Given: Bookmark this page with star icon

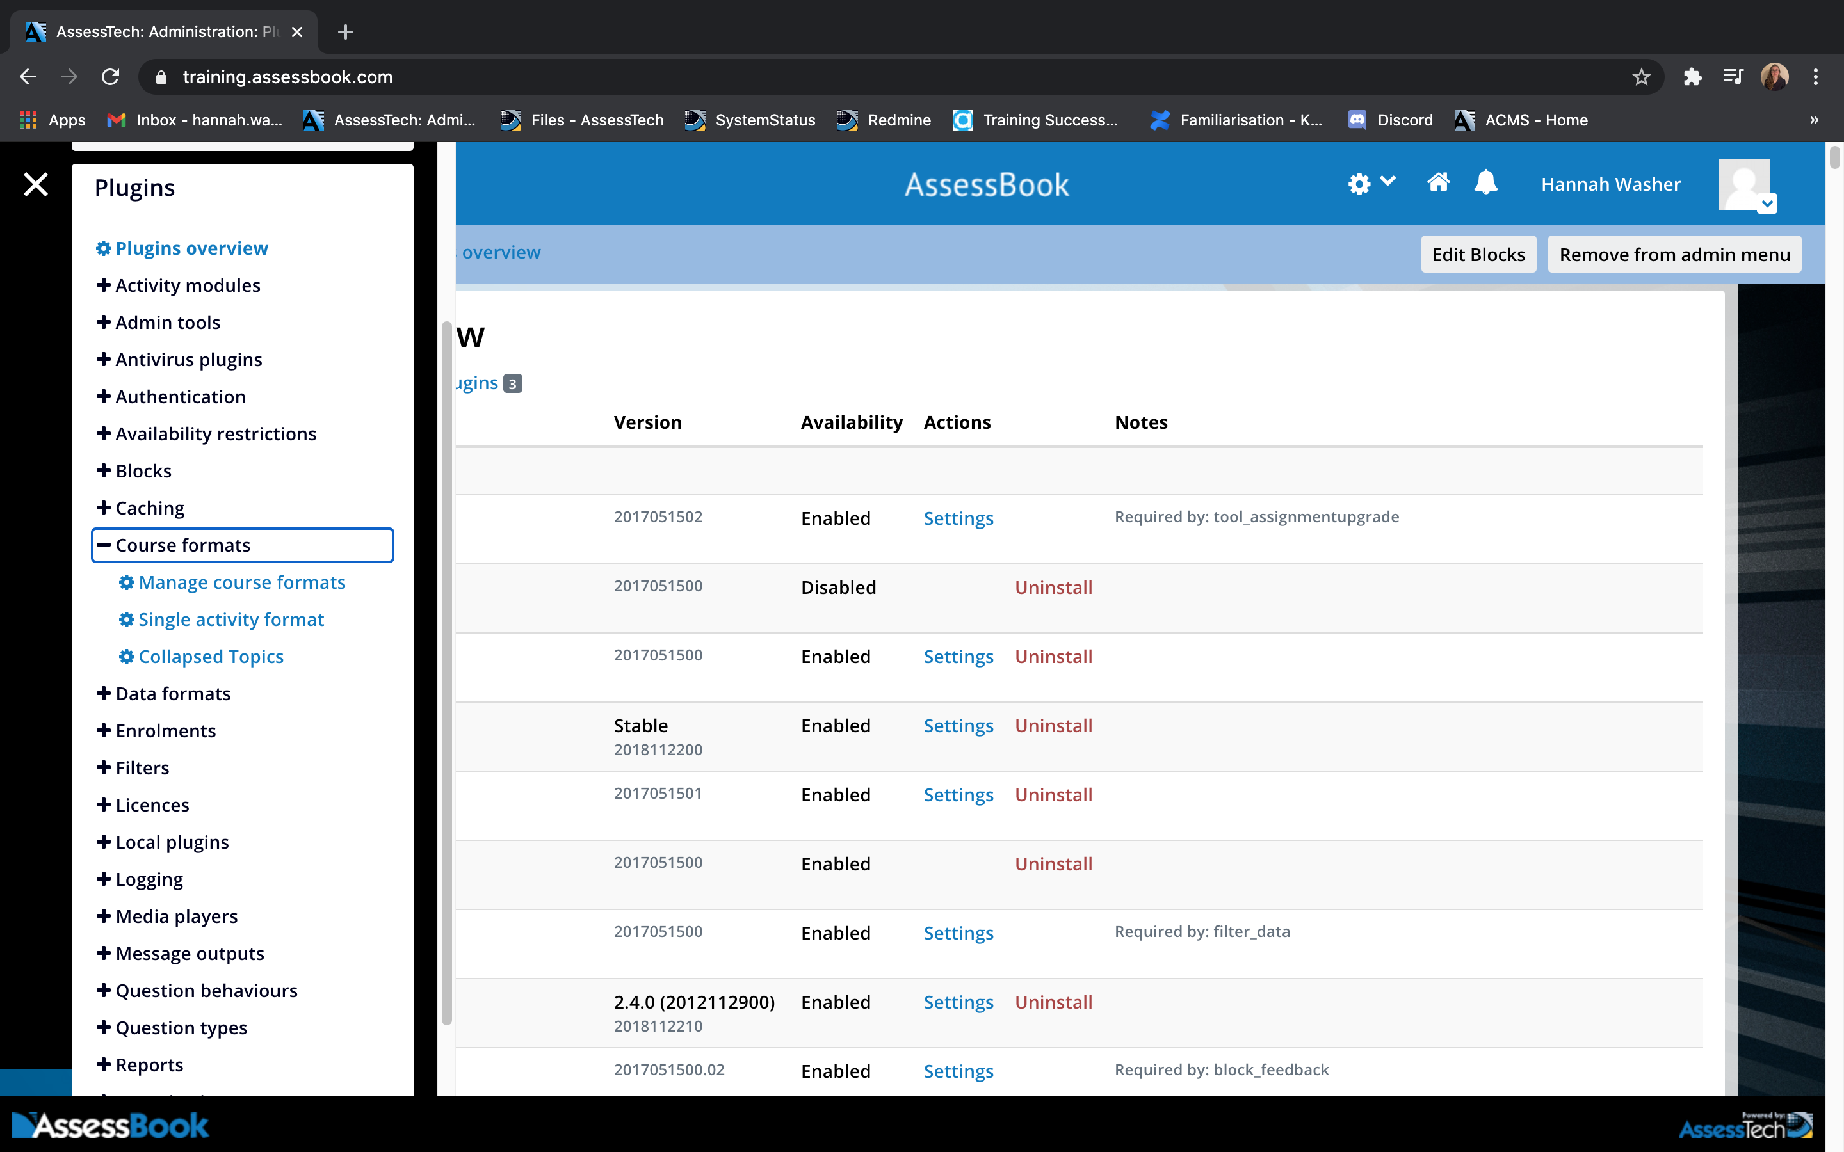Looking at the screenshot, I should (1641, 77).
